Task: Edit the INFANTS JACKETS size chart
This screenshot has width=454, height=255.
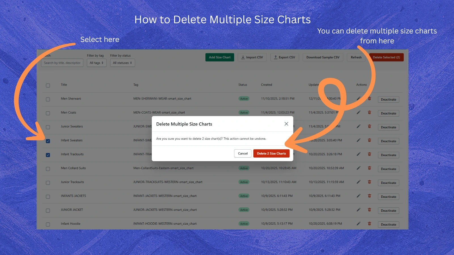Action: tap(358, 195)
